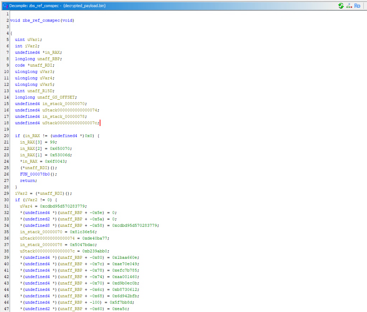Select iVar2 in the int declaration
The image size is (367, 312).
coord(31,46)
